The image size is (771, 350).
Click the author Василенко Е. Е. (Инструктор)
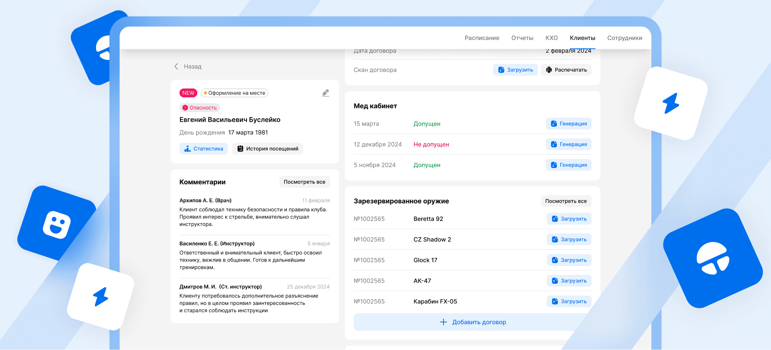coord(217,244)
